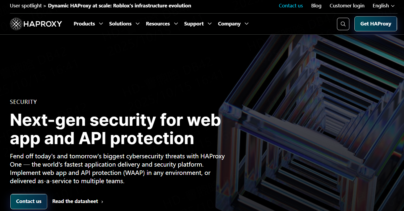Click the Get HAProxy button
Screen dimensions: 404x211
pyautogui.click(x=376, y=24)
